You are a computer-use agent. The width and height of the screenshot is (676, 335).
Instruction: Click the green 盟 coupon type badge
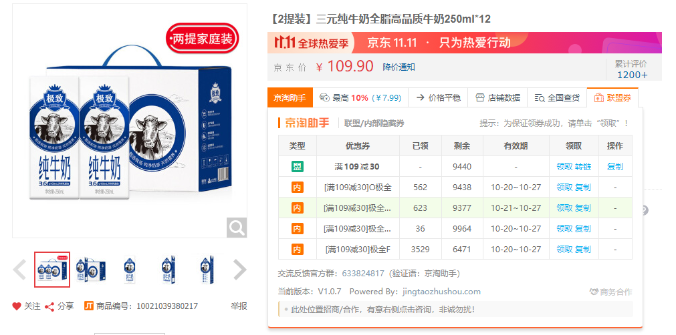pos(297,166)
